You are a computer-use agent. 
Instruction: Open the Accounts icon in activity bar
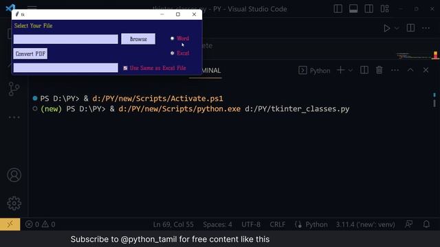pos(14,175)
